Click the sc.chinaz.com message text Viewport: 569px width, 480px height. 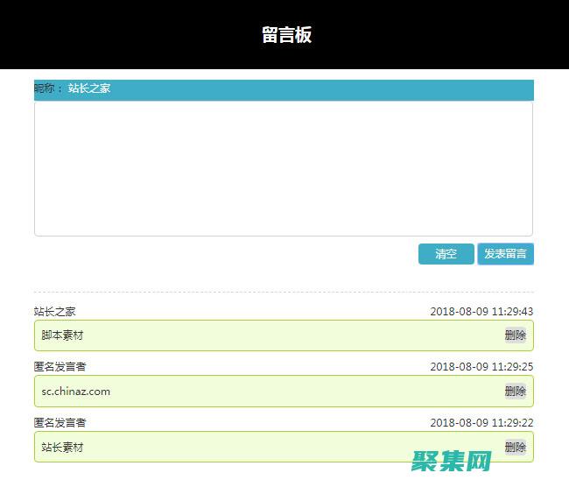pyautogui.click(x=76, y=391)
